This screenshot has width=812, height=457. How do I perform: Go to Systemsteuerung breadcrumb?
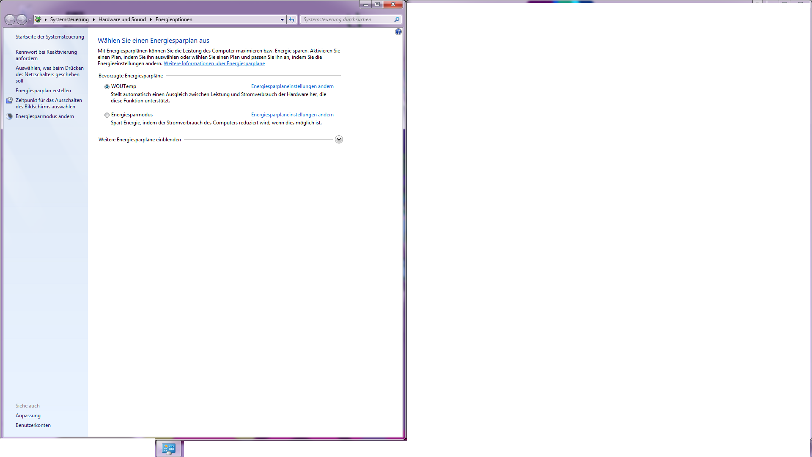coord(69,19)
